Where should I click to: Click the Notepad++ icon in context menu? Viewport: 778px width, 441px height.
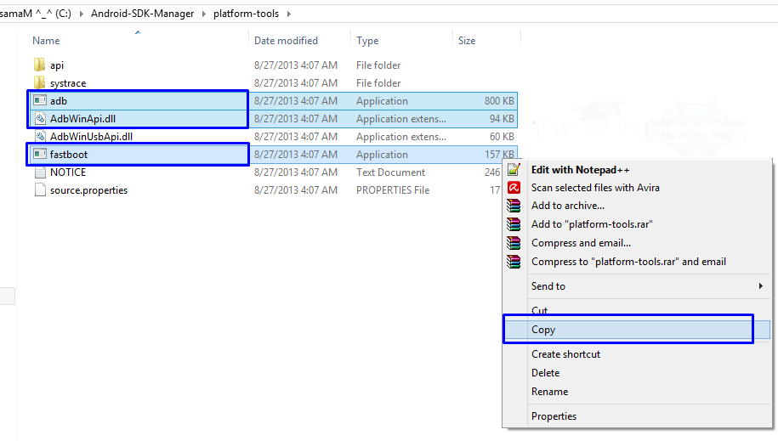pos(514,170)
